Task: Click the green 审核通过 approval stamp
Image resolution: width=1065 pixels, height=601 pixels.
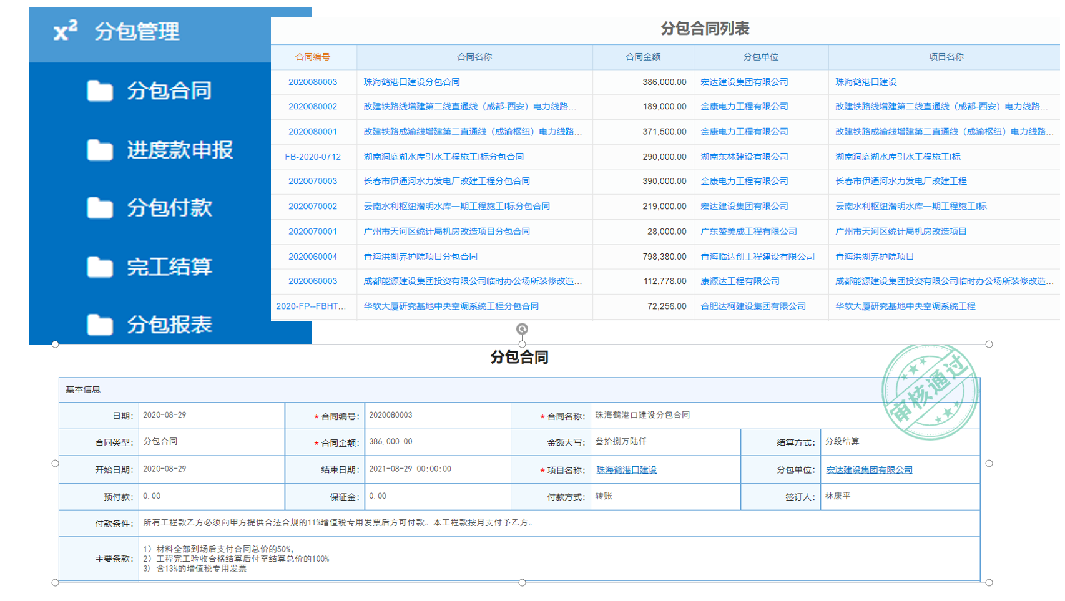Action: [929, 392]
